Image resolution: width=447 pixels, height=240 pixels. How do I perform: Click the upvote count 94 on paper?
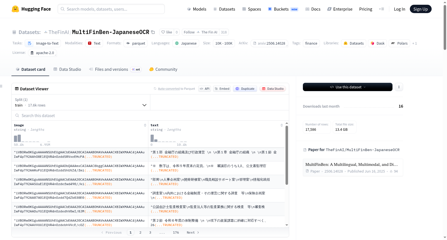[x=394, y=171]
